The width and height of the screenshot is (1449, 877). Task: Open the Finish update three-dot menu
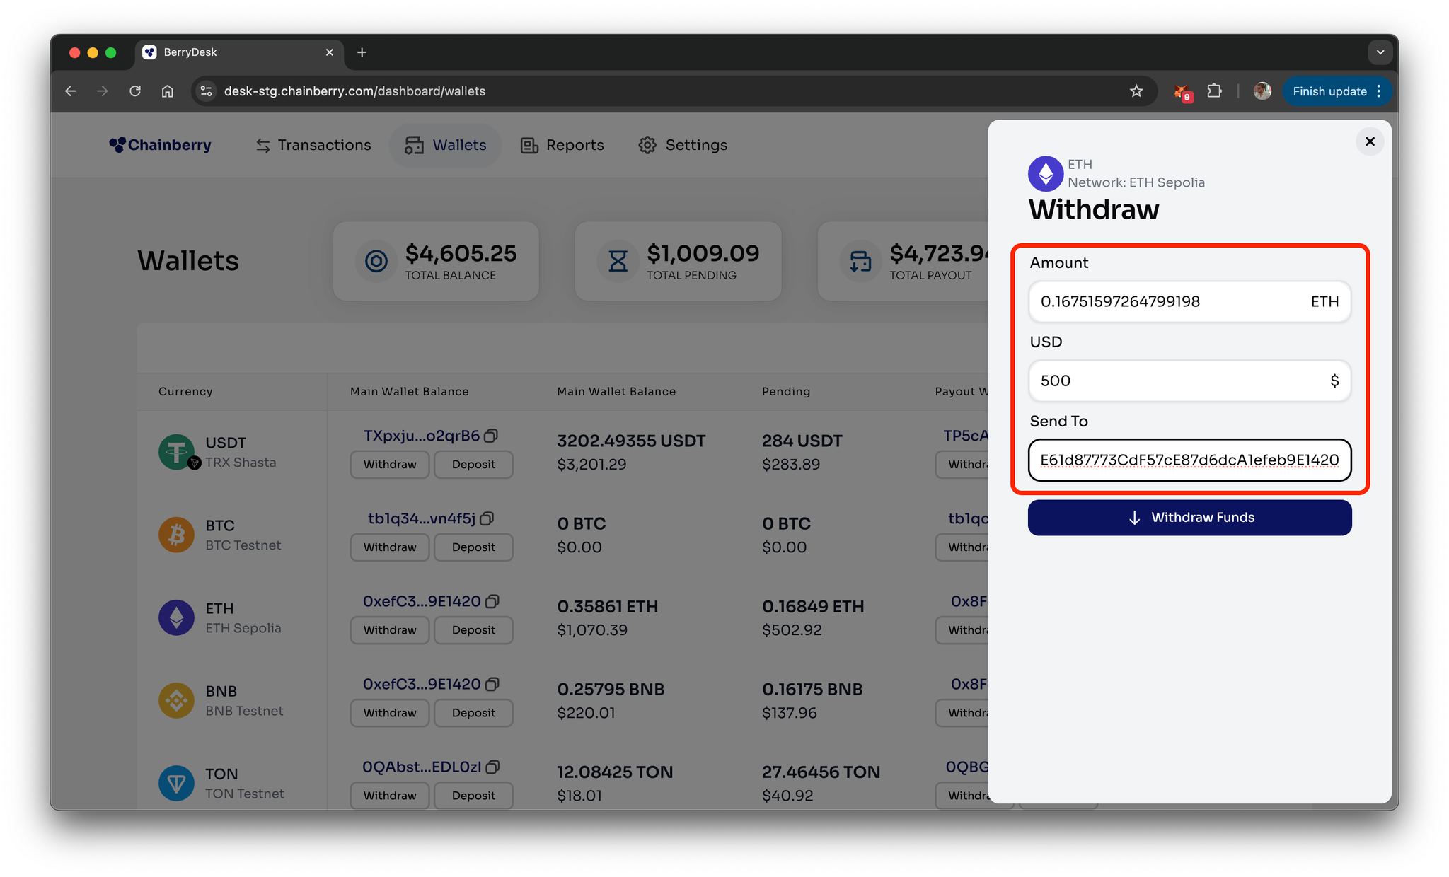(x=1379, y=91)
